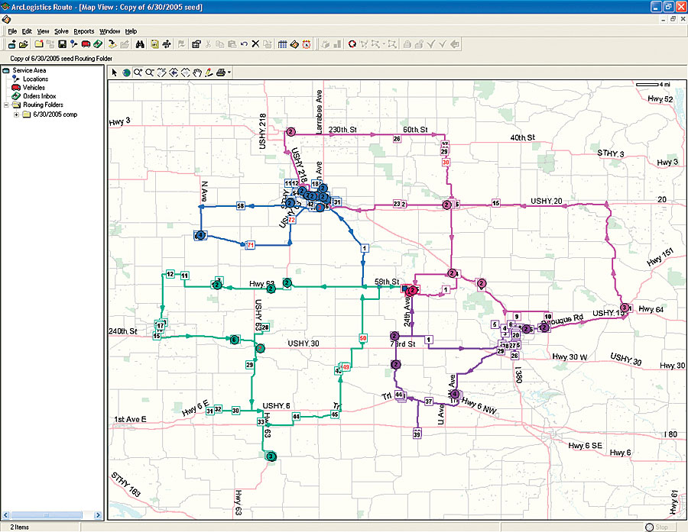Open the Window menu
Viewport: 688px width, 532px height.
pos(109,31)
